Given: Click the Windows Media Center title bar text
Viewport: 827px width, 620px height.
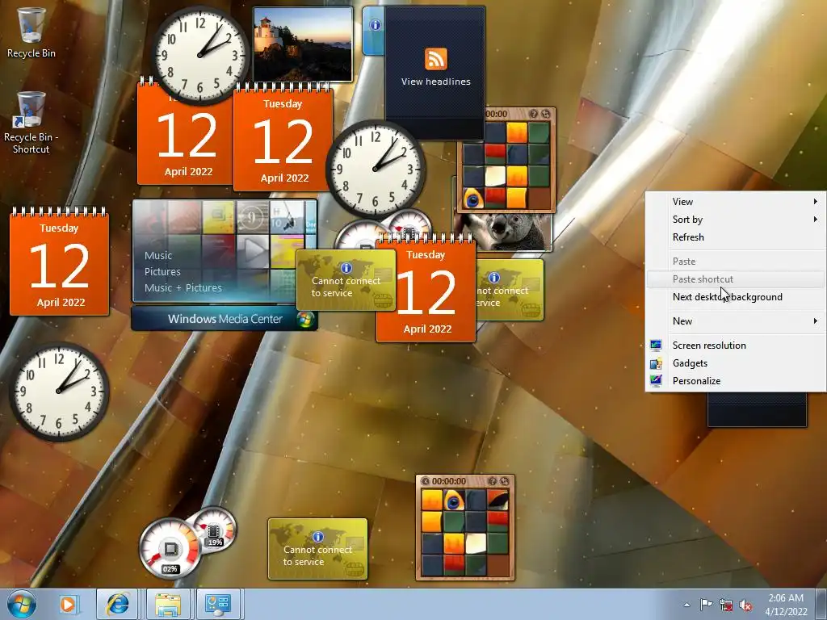Looking at the screenshot, I should [x=225, y=319].
